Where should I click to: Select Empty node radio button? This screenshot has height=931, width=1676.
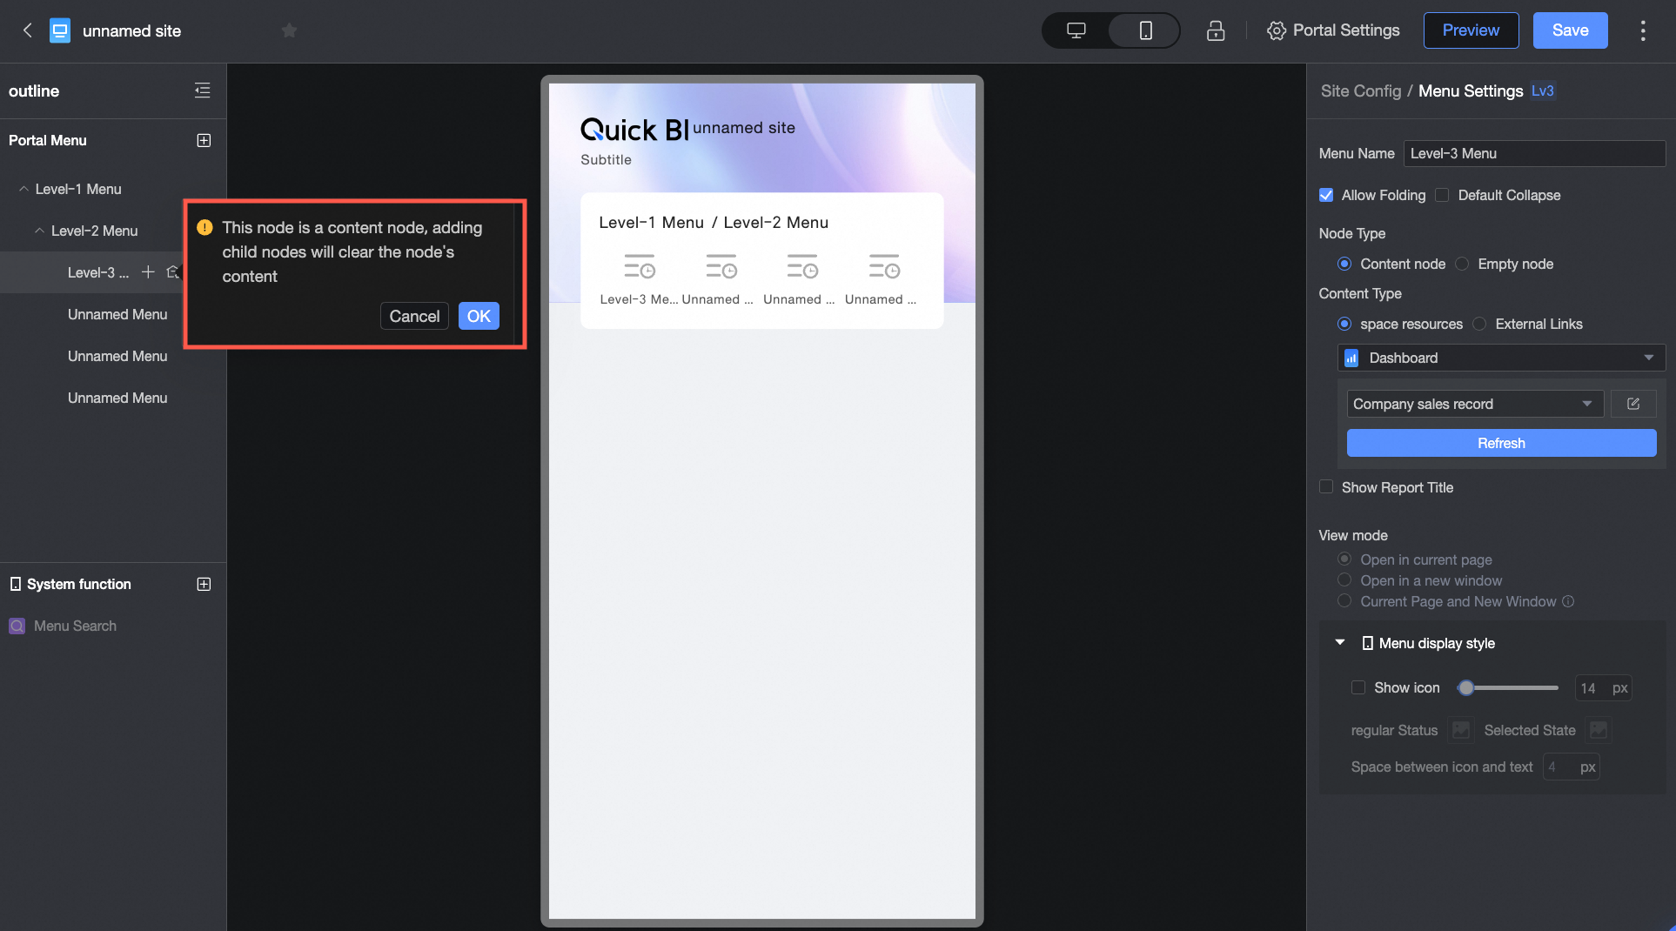(1462, 264)
